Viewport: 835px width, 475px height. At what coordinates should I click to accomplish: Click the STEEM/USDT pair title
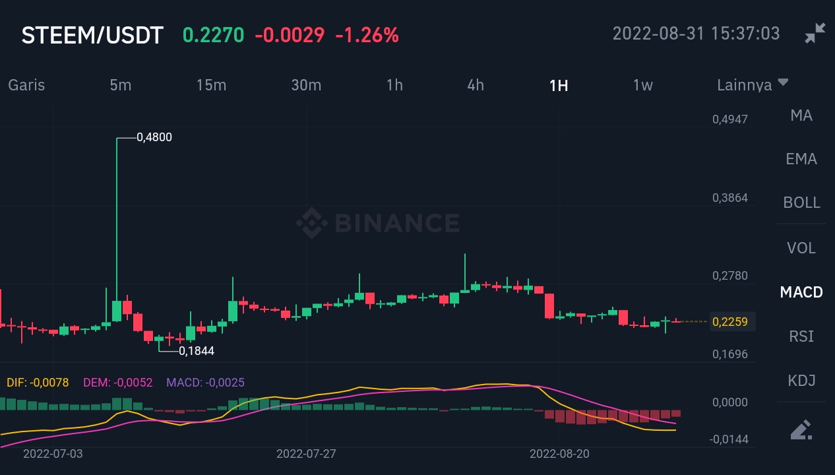click(92, 35)
